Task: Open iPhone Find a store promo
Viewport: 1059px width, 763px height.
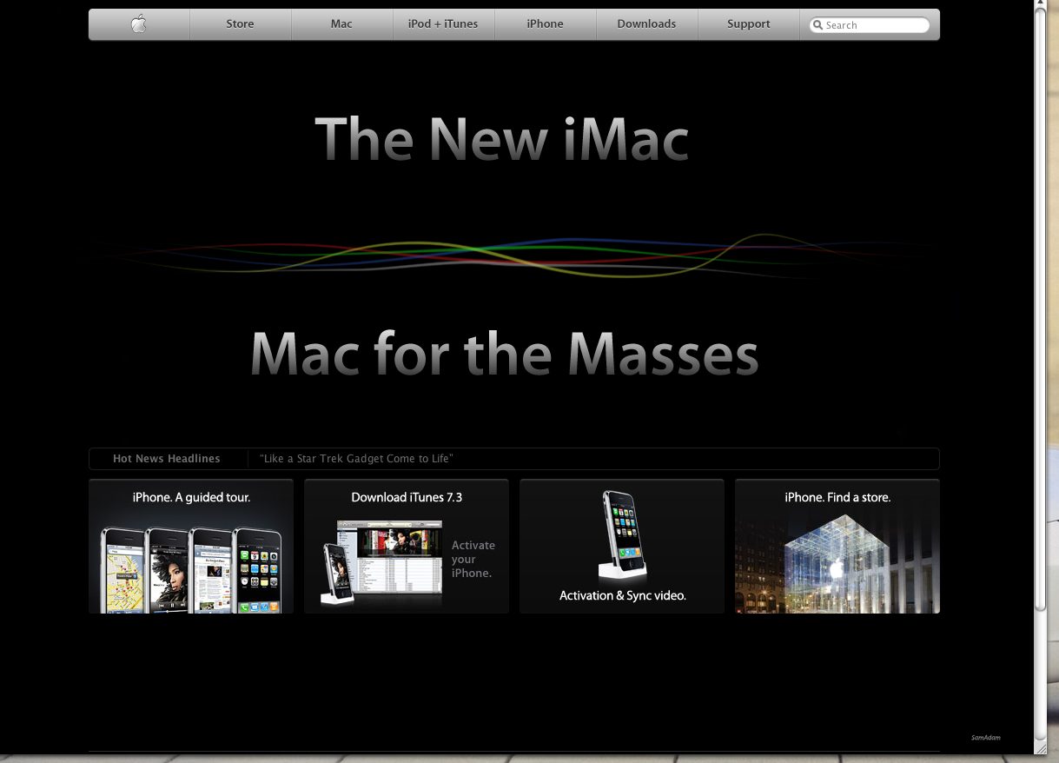Action: pos(837,546)
